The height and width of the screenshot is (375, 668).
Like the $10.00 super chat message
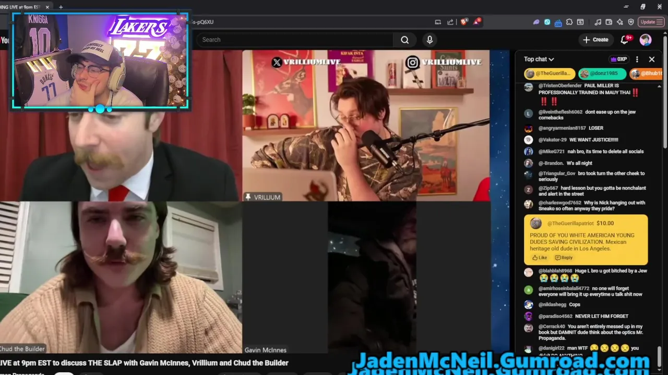[539, 258]
